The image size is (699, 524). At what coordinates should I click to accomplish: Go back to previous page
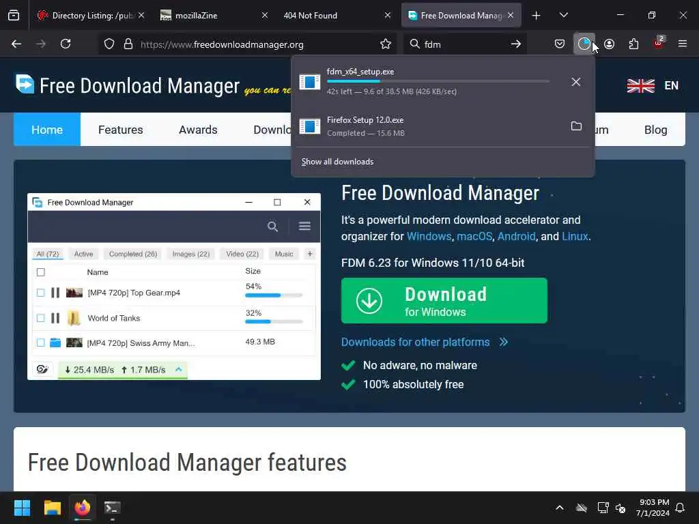[16, 44]
